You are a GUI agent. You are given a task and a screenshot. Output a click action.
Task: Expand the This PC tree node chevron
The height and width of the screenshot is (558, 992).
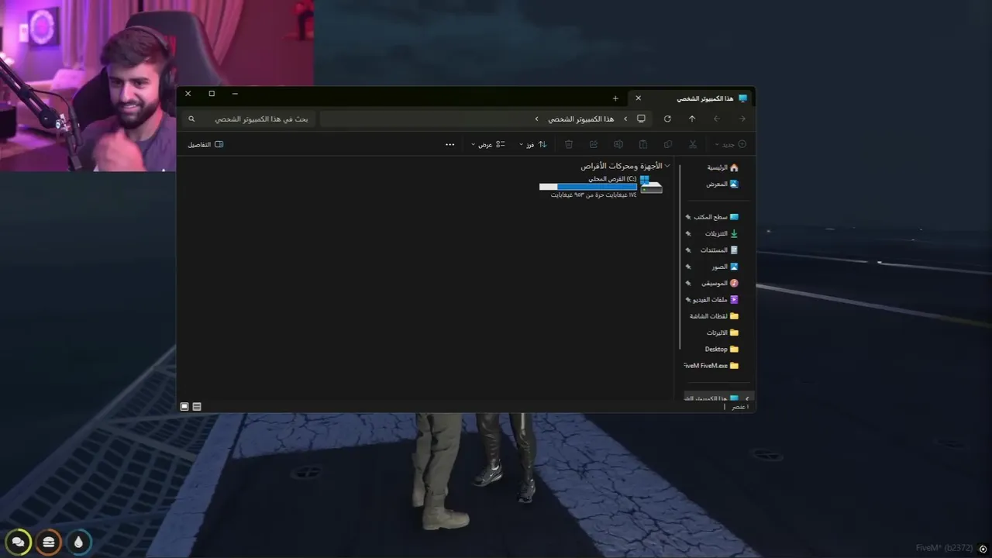747,398
